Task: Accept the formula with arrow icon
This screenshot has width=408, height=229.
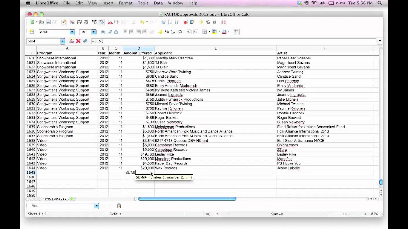Action: click(x=85, y=41)
